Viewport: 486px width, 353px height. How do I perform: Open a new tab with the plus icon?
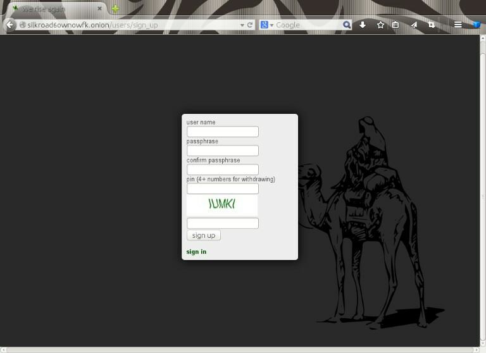point(115,9)
